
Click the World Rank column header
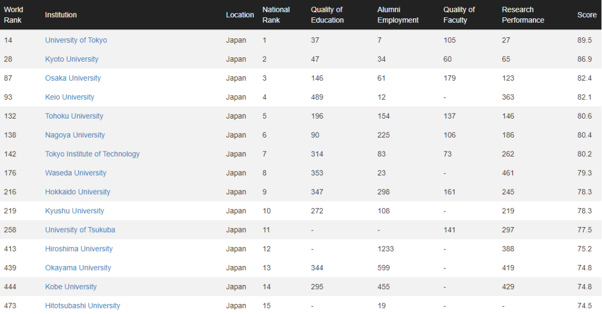pyautogui.click(x=13, y=15)
